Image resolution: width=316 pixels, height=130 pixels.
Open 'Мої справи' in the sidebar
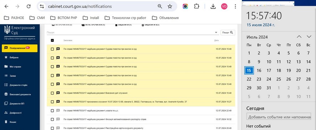point(15,67)
